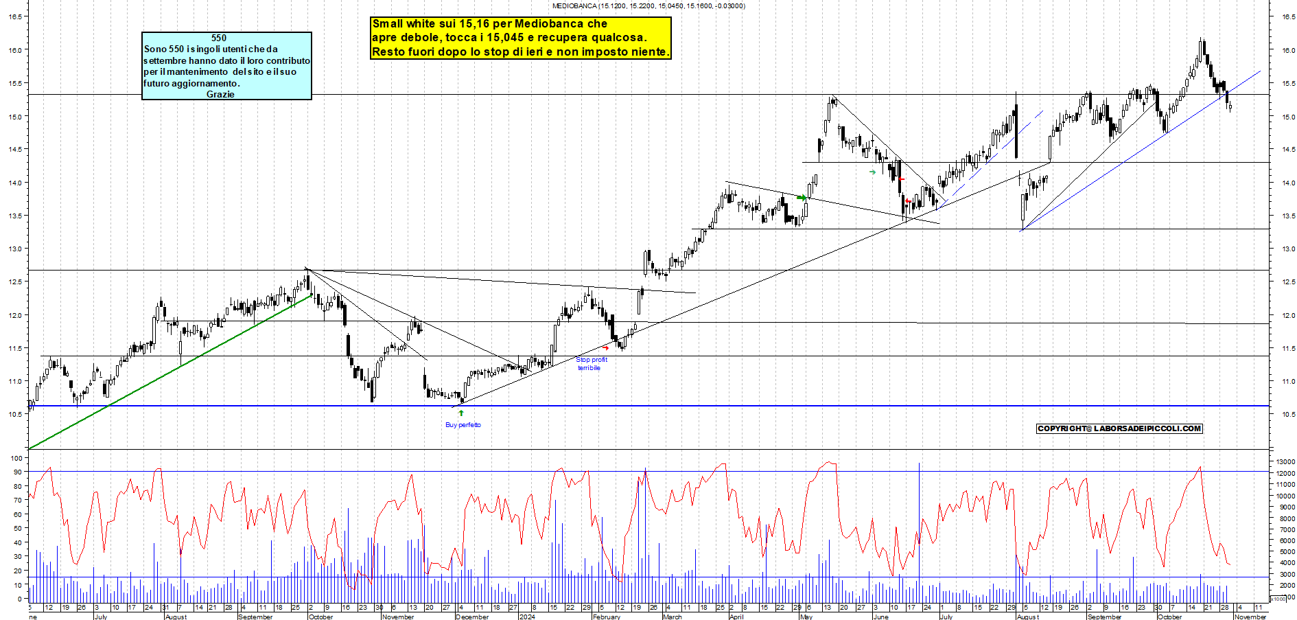The image size is (1297, 620).
Task: Click the 'March' month label
Action: [x=673, y=617]
